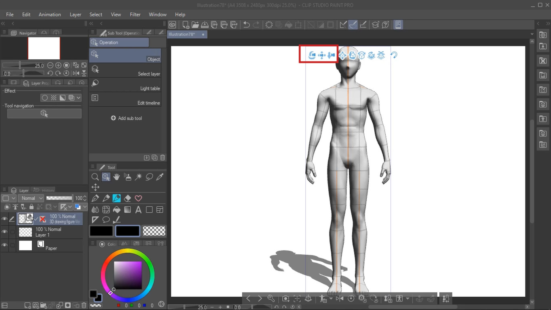Open the Decoration heart tool
The image size is (551, 310).
(138, 198)
